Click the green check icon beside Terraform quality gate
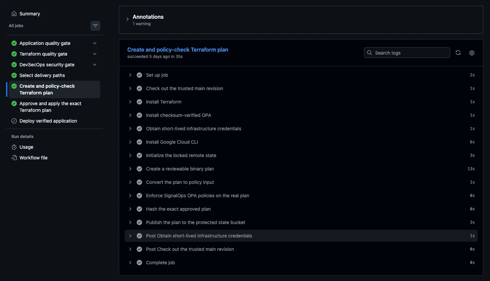The width and height of the screenshot is (490, 281). click(14, 54)
